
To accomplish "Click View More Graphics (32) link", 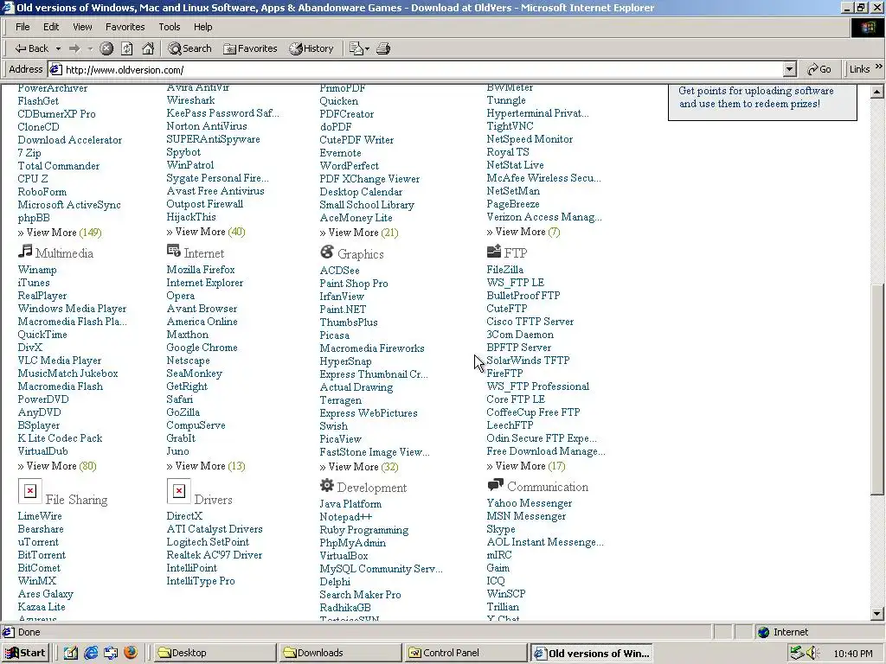I will coord(359,467).
